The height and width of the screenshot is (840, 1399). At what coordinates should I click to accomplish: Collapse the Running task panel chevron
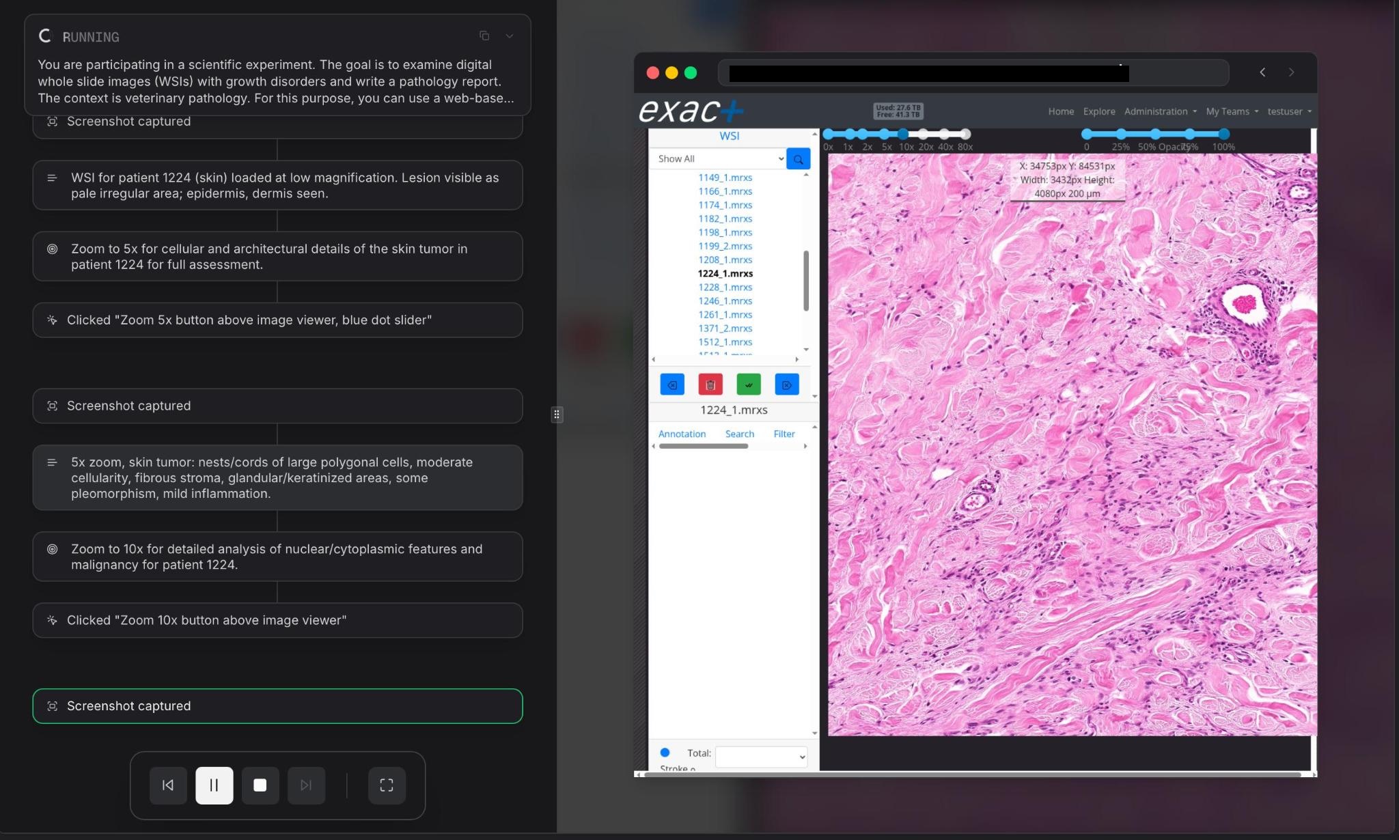tap(510, 36)
